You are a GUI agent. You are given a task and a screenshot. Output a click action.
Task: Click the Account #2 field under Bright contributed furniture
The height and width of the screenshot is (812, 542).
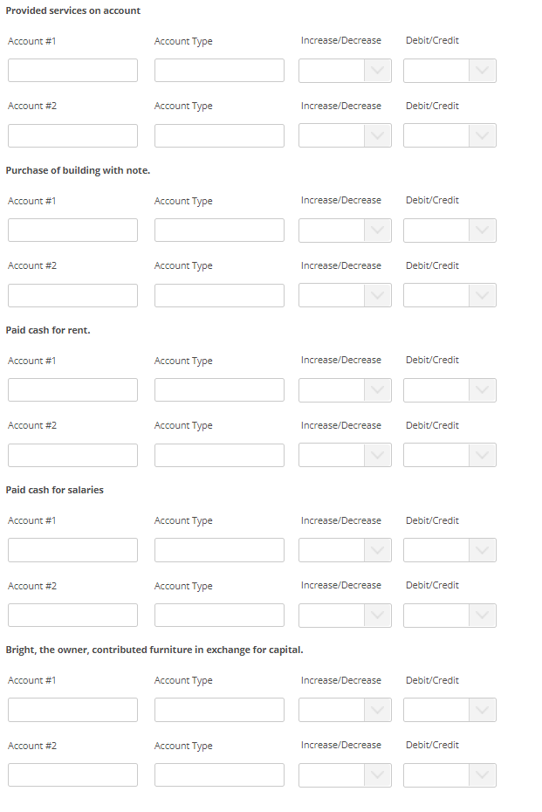(x=72, y=774)
